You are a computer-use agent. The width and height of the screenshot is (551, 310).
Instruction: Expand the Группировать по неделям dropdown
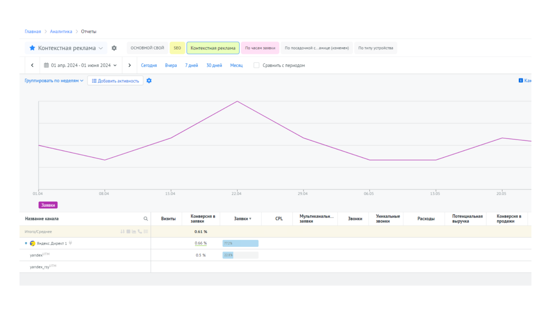click(54, 81)
